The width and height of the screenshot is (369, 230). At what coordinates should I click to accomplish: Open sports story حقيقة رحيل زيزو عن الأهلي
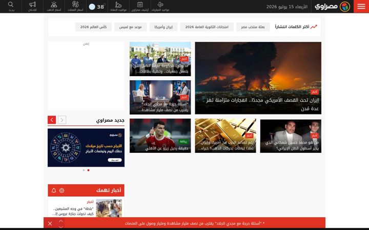(160, 135)
